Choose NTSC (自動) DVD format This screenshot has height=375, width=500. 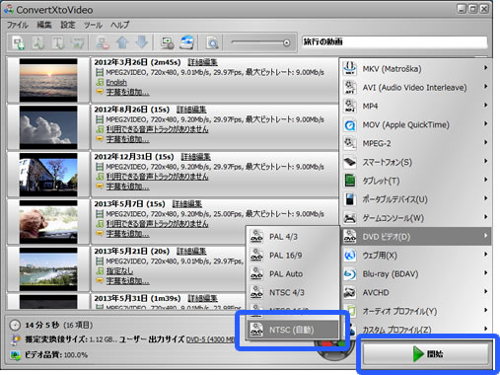[x=293, y=330]
